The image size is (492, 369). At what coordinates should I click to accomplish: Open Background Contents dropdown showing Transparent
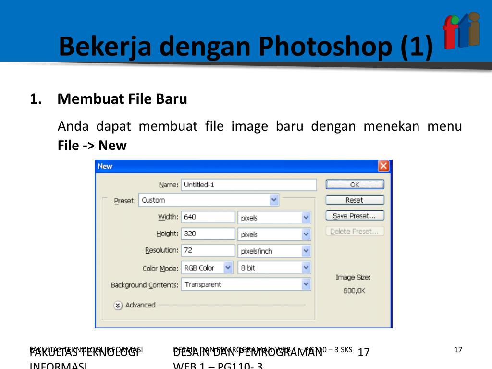click(246, 284)
